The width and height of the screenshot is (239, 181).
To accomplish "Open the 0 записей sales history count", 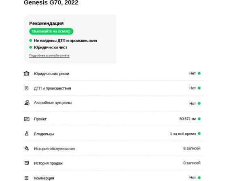I will [x=192, y=163].
